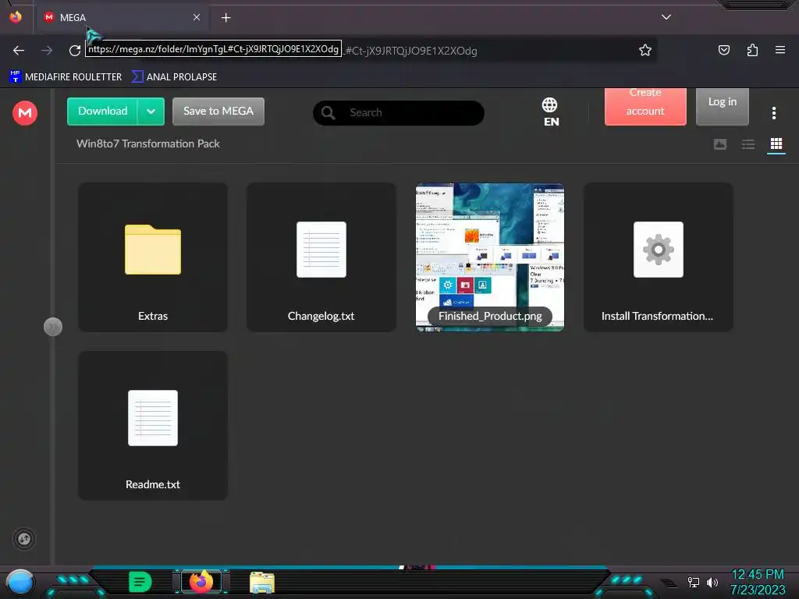Screen dimensions: 799x599
Task: Open the EN language selector
Action: click(x=550, y=112)
